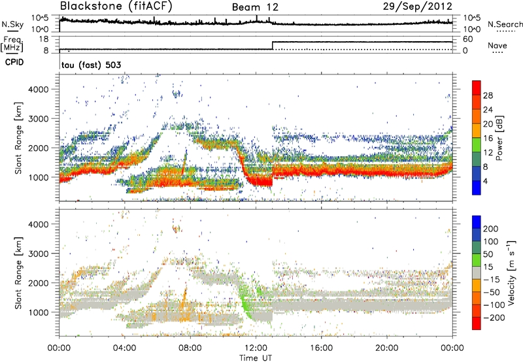Click the 'tau (fast) 503' text
The height and width of the screenshot is (362, 523).
click(91, 65)
